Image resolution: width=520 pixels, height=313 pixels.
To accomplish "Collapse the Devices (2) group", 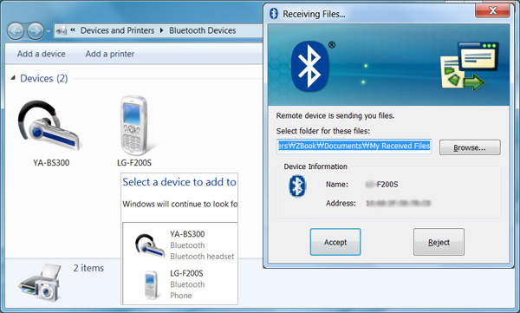I will click(13, 78).
